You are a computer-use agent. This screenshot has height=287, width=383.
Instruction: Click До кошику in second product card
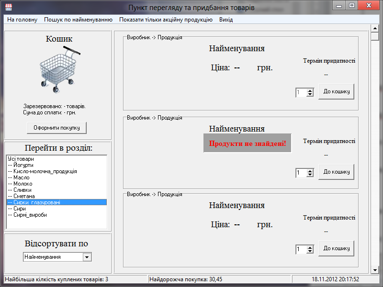click(337, 172)
